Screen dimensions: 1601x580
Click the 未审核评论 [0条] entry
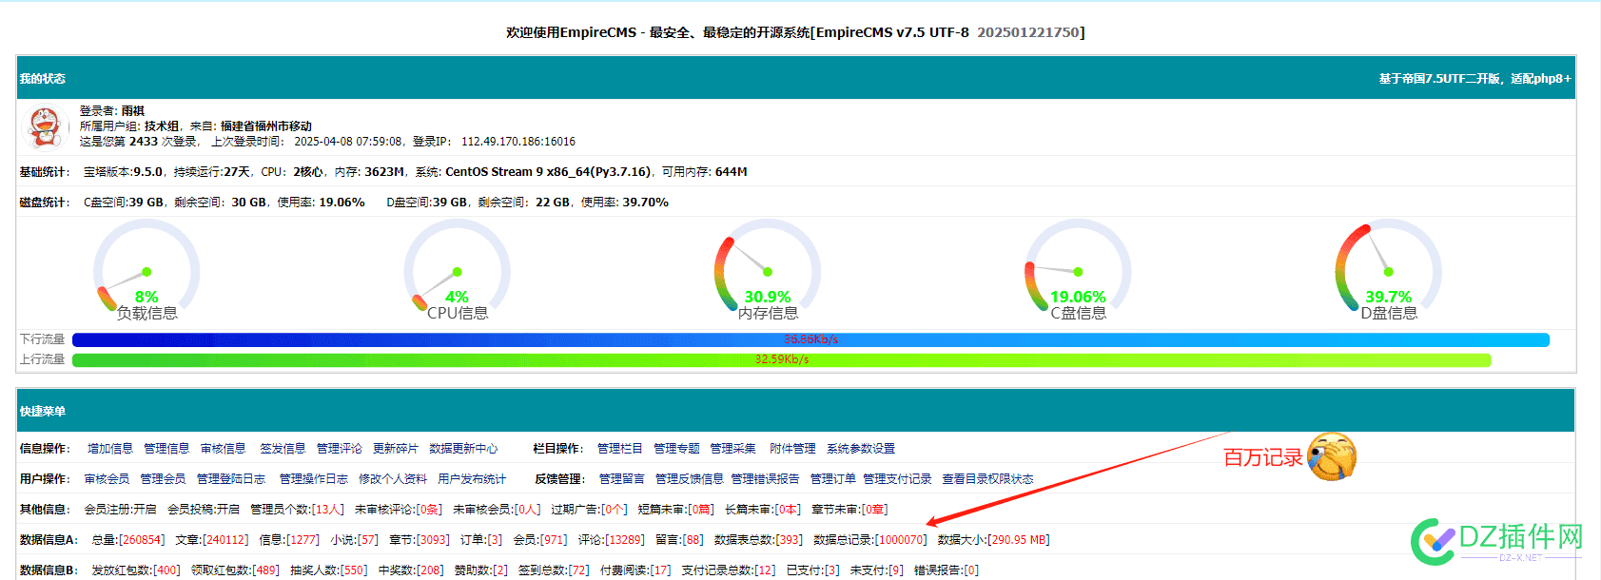click(x=399, y=510)
